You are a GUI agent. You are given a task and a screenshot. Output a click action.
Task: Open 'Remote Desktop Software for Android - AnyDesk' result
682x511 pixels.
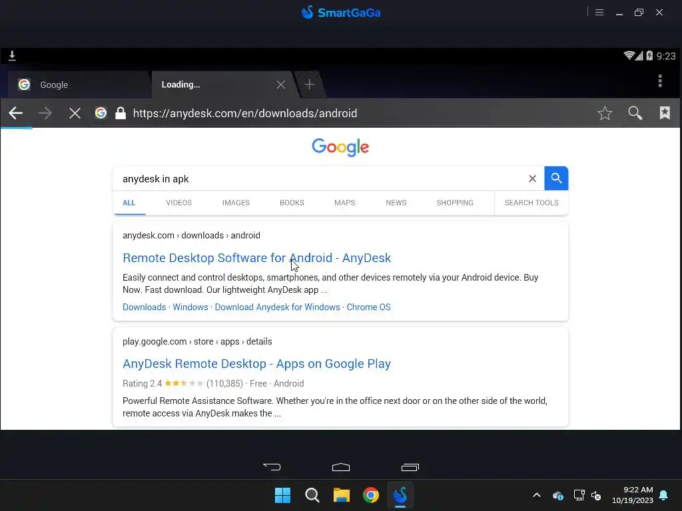(x=256, y=258)
